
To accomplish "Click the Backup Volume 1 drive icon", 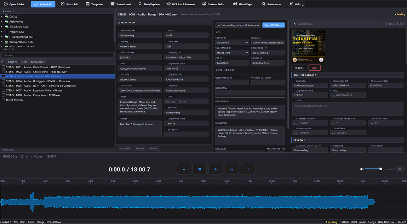I will coord(7,42).
